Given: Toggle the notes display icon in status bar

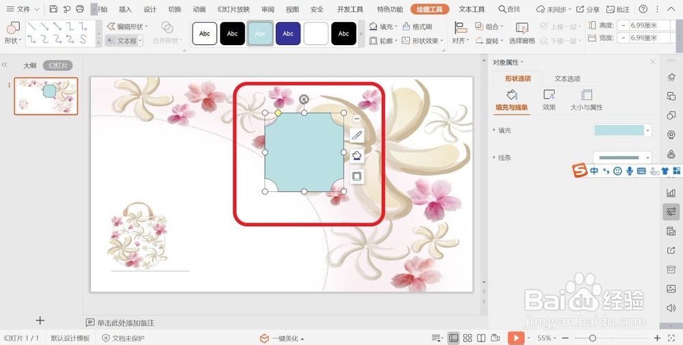Looking at the screenshot, I should coord(437,338).
